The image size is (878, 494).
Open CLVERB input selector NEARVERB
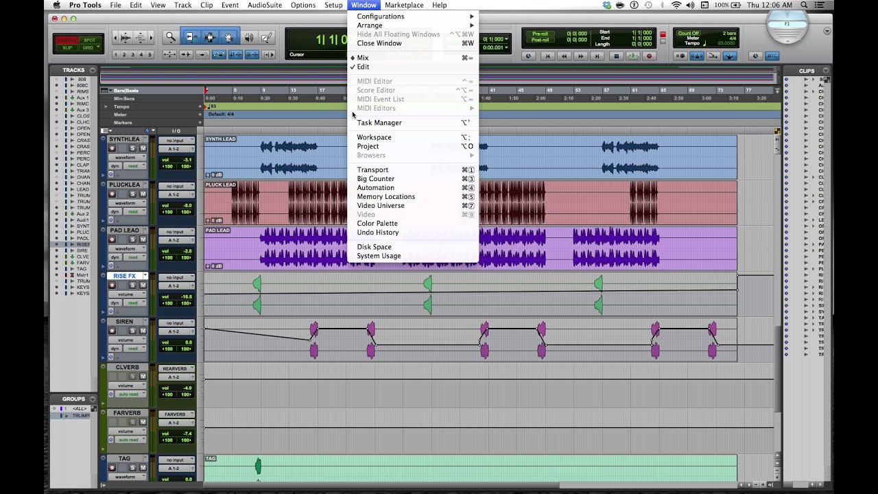click(x=176, y=368)
